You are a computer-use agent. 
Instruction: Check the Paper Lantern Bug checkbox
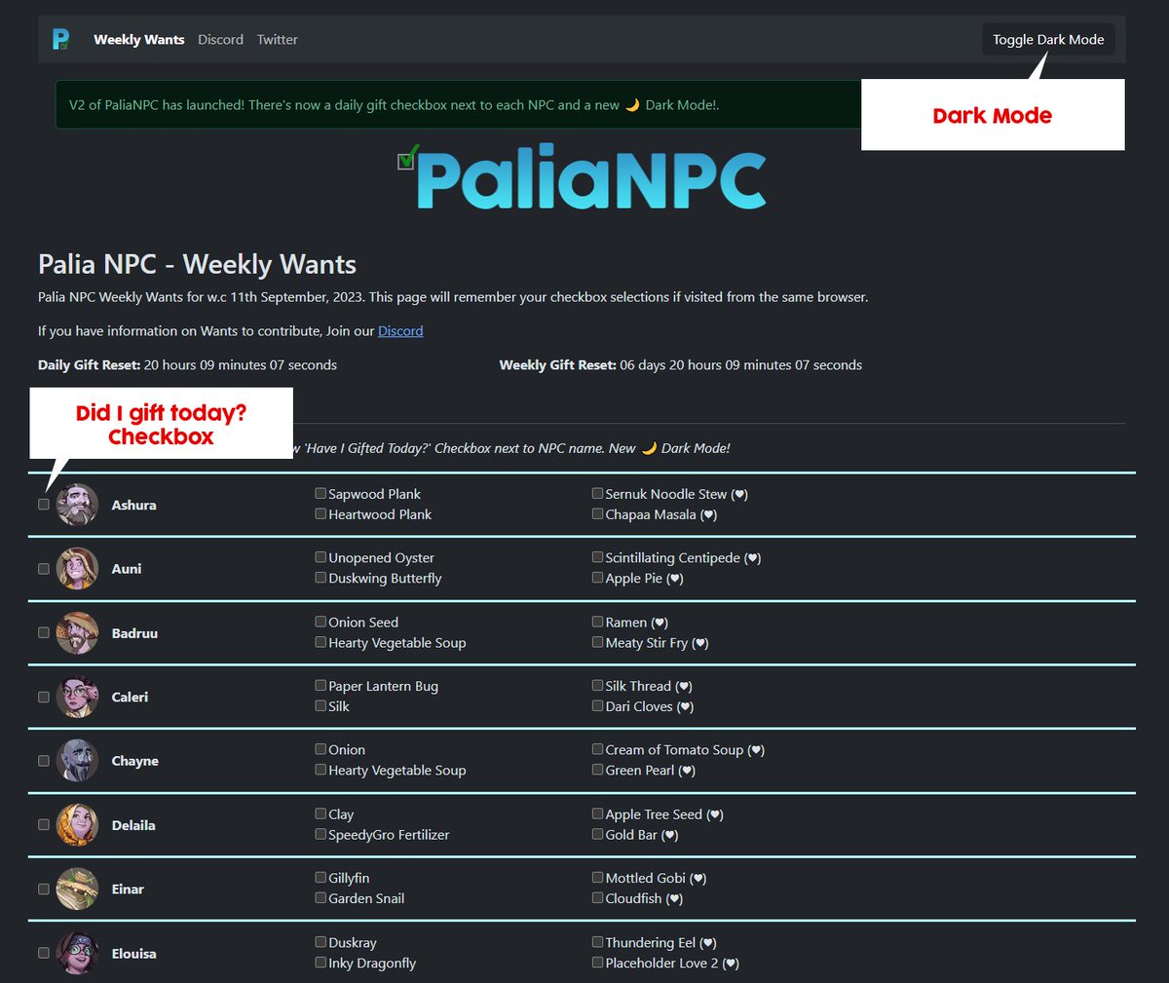tap(321, 686)
